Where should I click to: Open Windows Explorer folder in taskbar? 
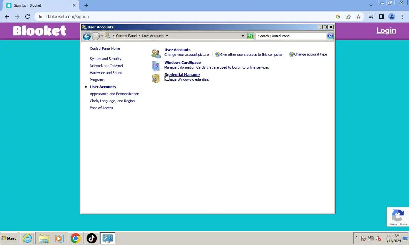point(44,238)
